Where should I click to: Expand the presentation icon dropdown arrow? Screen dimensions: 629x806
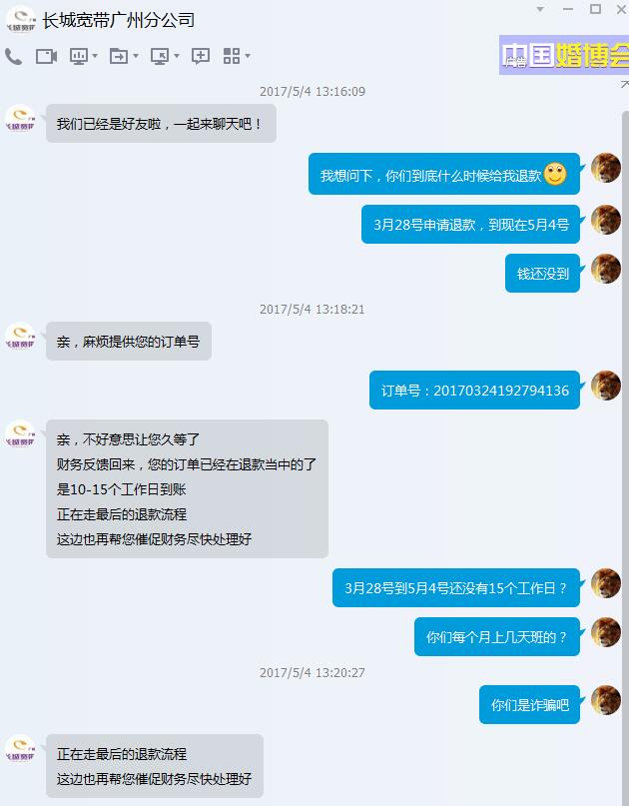(95, 56)
